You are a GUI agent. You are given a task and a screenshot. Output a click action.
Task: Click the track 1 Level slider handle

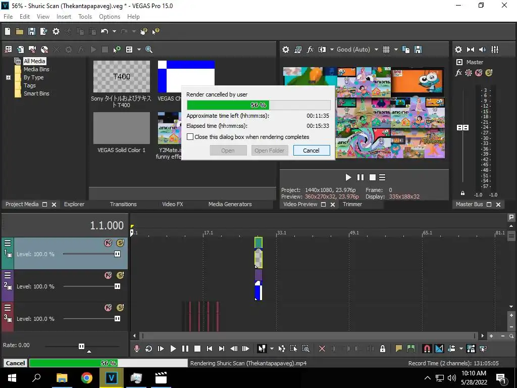(117, 254)
